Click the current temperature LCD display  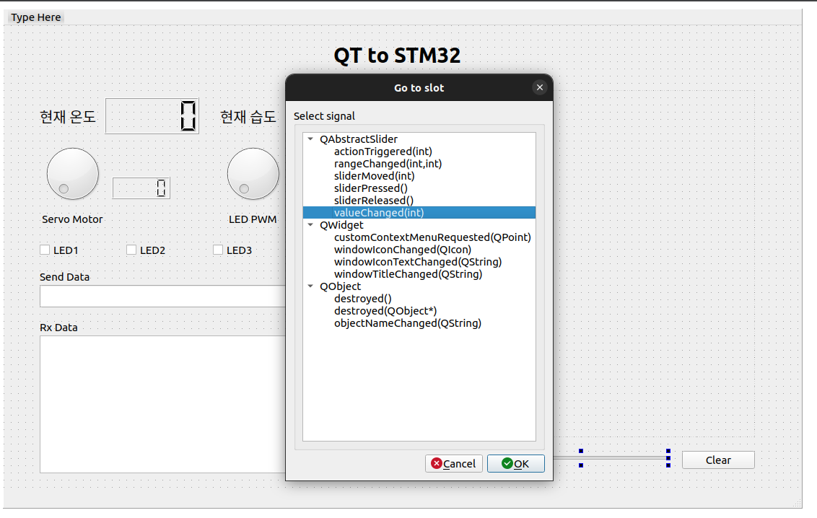[x=152, y=116]
